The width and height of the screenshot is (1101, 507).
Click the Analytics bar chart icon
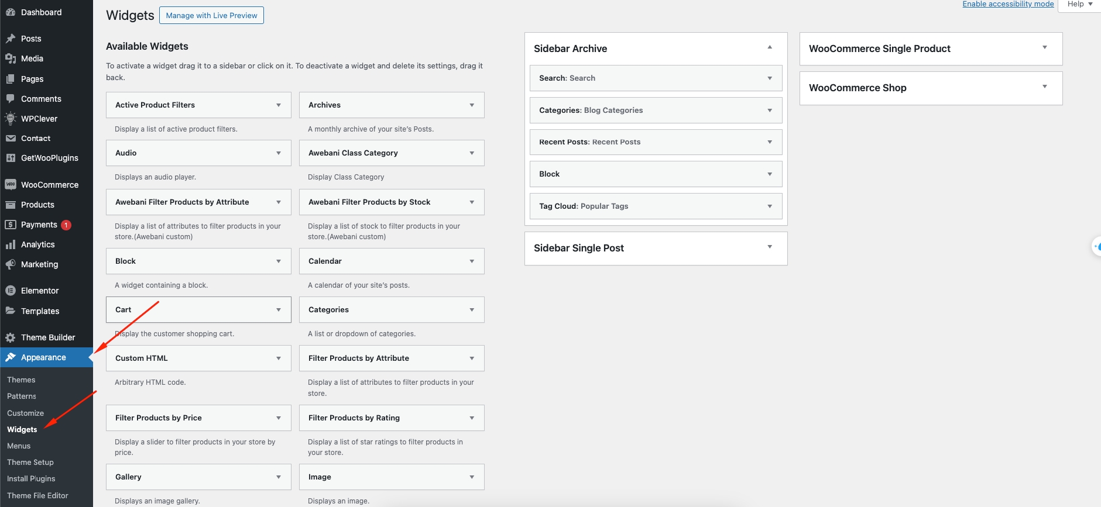click(11, 244)
